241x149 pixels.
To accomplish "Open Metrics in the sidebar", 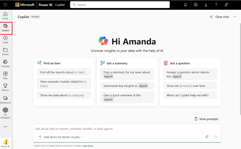I will tap(5, 88).
